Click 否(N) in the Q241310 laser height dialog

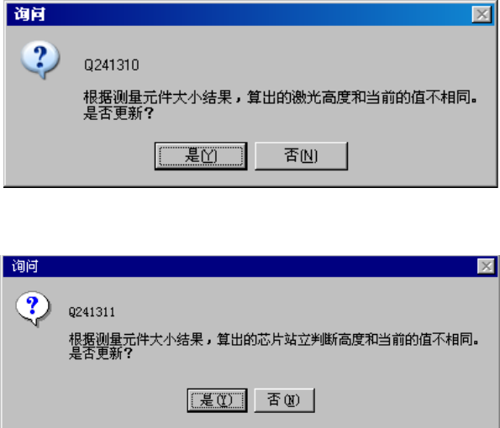[301, 156]
